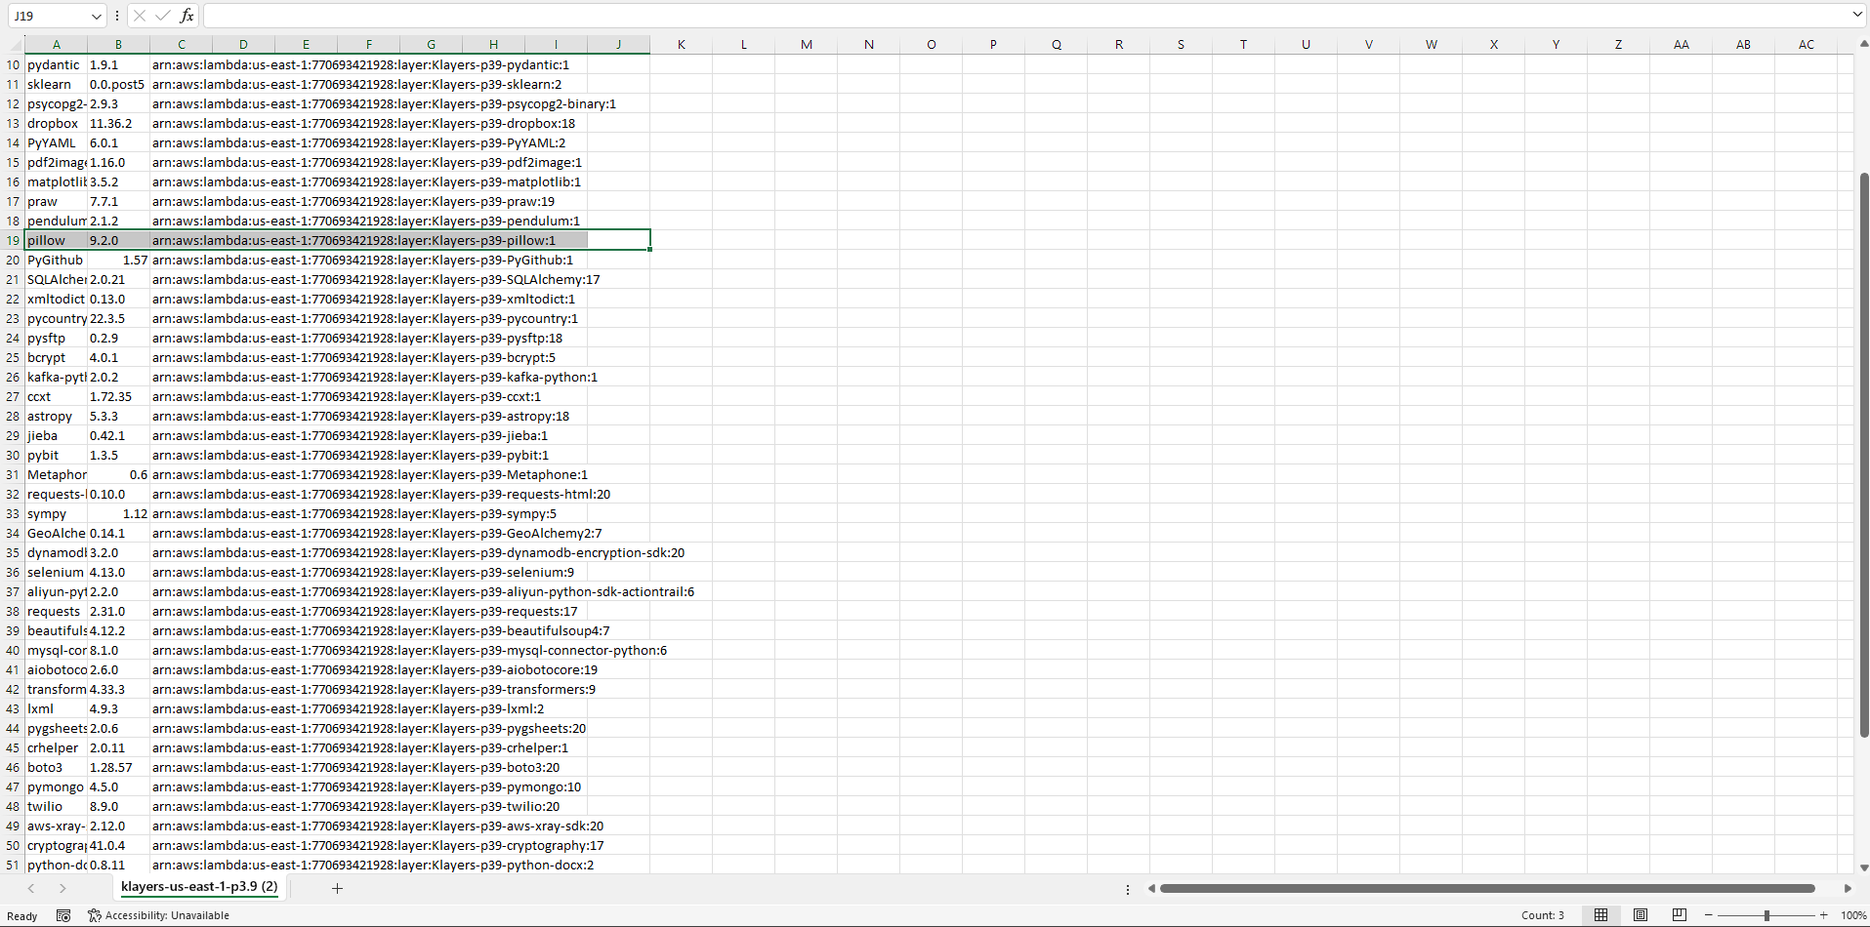1870x927 pixels.
Task: Click the vertical scrollbar up arrow
Action: click(1864, 44)
